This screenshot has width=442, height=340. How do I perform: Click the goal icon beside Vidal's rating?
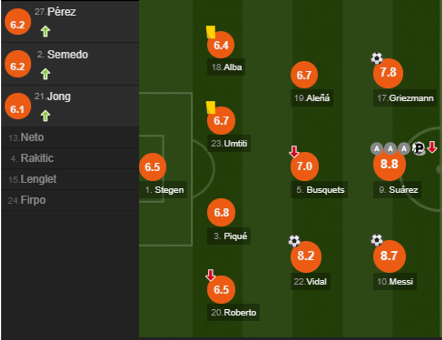(x=294, y=241)
